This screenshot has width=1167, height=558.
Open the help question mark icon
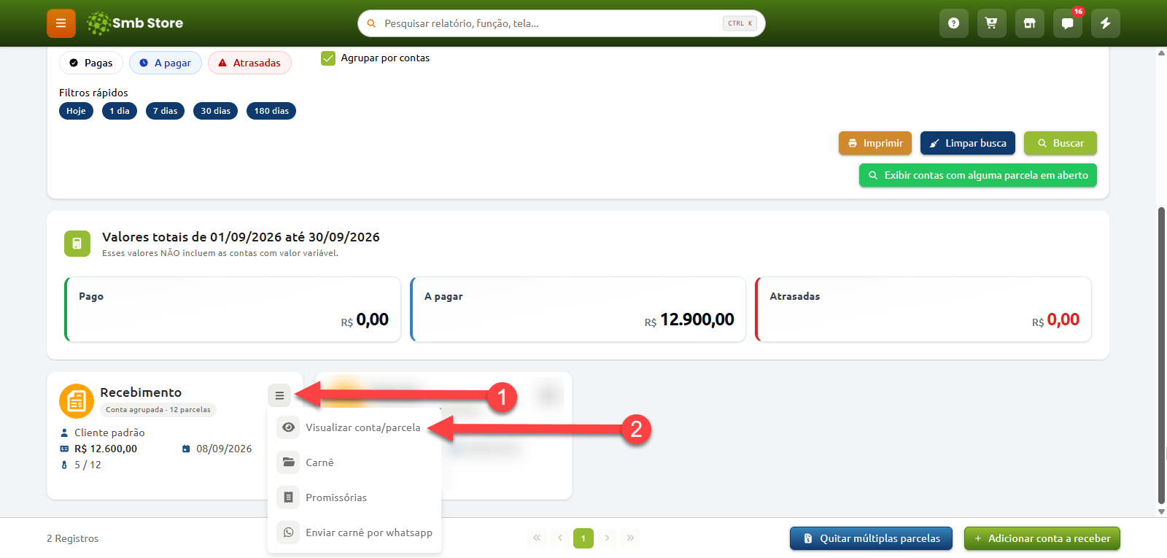coord(953,23)
